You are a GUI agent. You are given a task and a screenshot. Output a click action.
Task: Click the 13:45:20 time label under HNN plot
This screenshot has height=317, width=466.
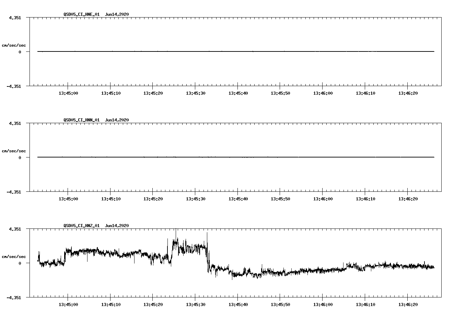point(153,199)
